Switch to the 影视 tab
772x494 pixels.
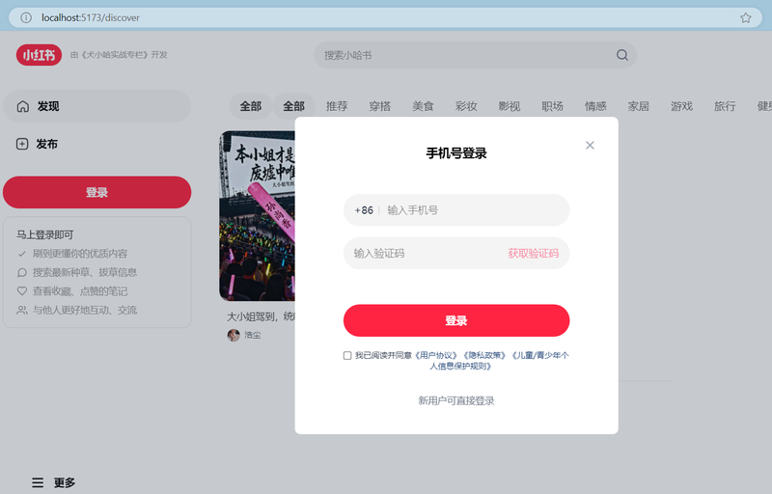510,106
